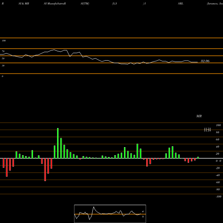Click the 70 level label on RSI axis
This screenshot has height=223, width=223.
click(3, 51)
